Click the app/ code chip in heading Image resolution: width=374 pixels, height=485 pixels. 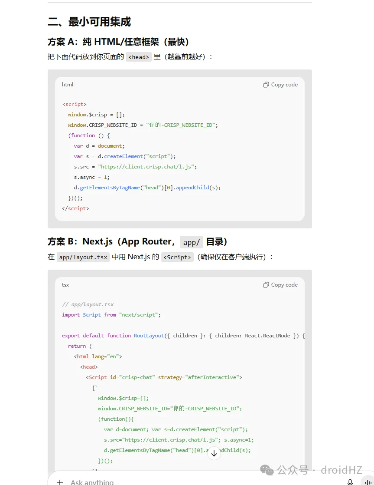tap(191, 242)
